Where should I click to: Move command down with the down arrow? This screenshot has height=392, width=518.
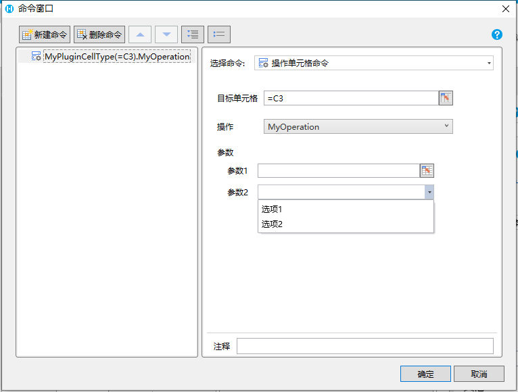point(166,34)
